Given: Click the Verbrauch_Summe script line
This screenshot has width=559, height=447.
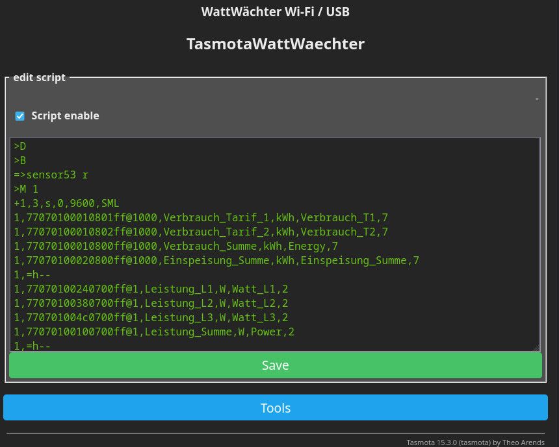Looking at the screenshot, I should (175, 246).
